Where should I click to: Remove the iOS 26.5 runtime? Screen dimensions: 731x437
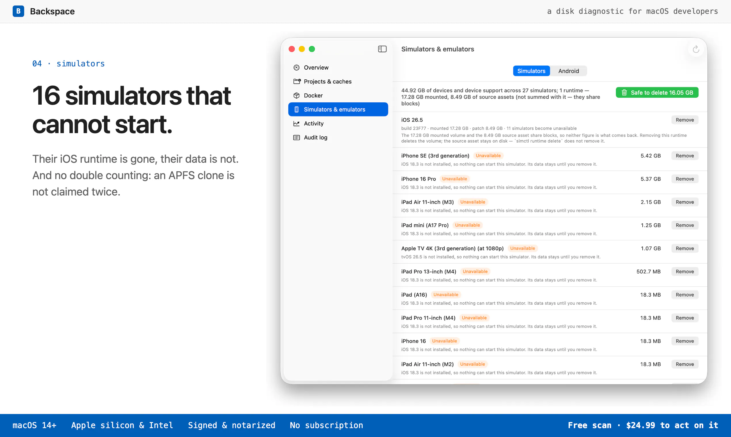685,120
